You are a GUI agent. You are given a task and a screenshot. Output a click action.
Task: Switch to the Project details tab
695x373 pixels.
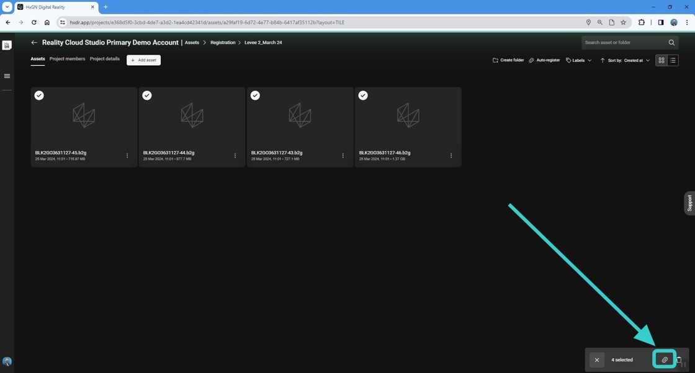105,59
